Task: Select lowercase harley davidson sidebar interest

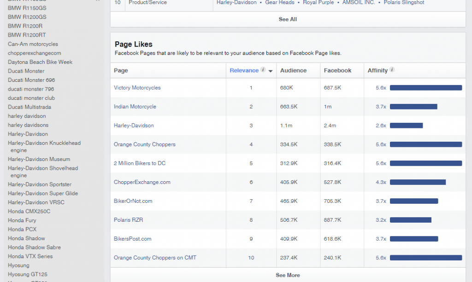Action: tap(27, 116)
